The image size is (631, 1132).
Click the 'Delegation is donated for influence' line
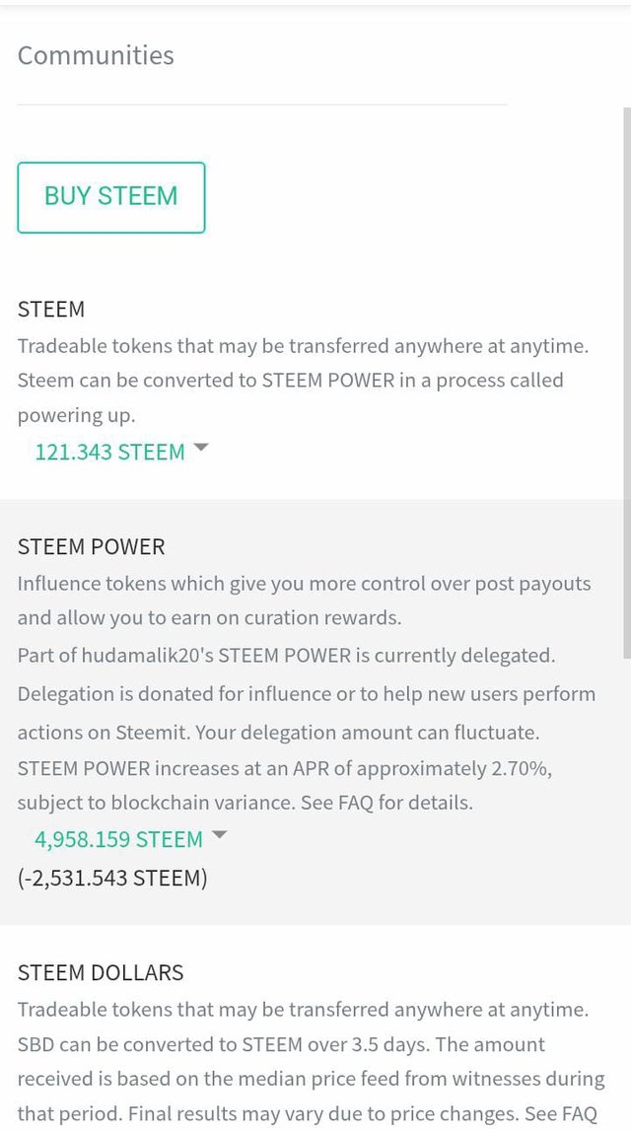click(306, 694)
